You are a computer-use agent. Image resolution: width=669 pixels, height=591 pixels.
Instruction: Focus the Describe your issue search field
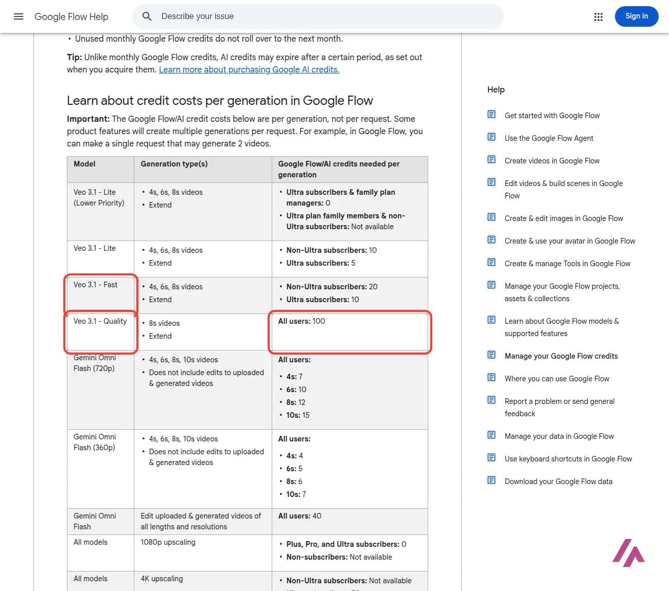(318, 16)
